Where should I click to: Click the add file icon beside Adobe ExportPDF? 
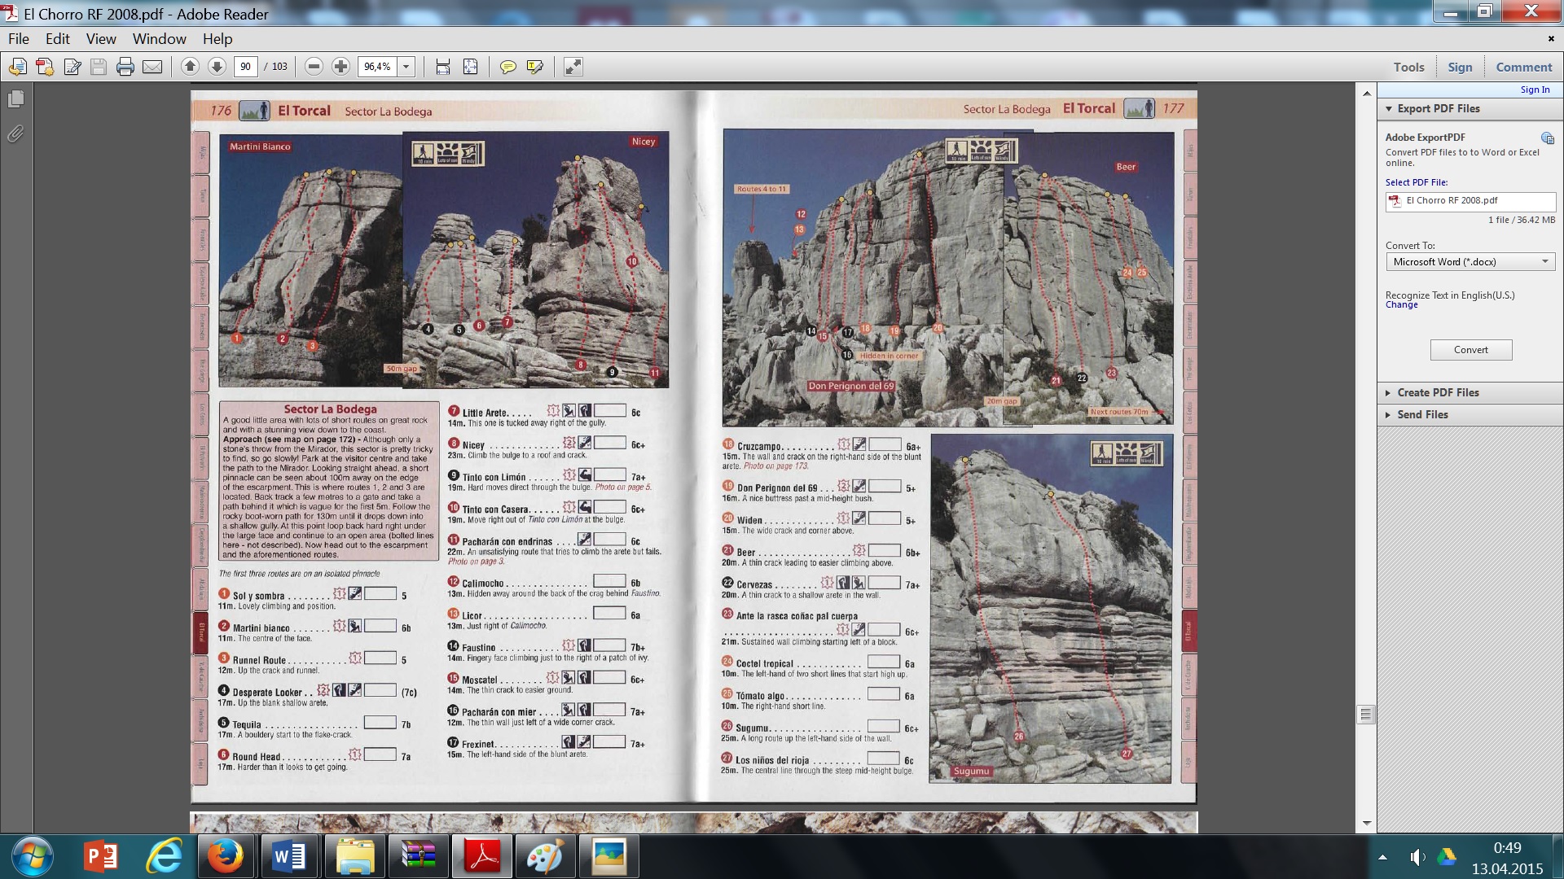coord(1547,138)
